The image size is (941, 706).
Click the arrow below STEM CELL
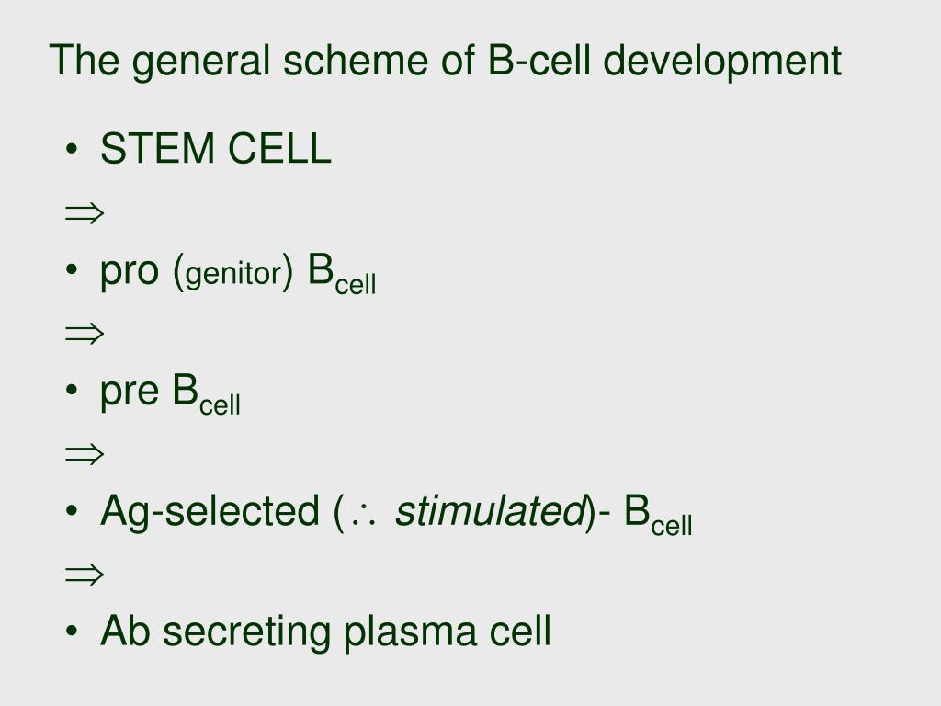(85, 213)
